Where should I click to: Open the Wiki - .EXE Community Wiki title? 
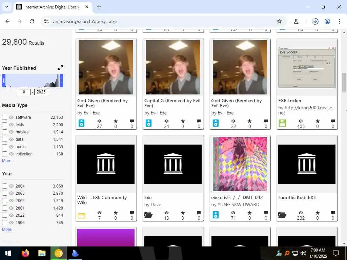[102, 200]
